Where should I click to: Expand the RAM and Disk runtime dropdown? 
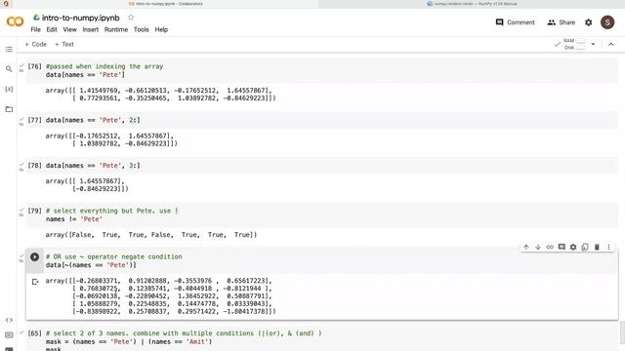click(x=593, y=44)
